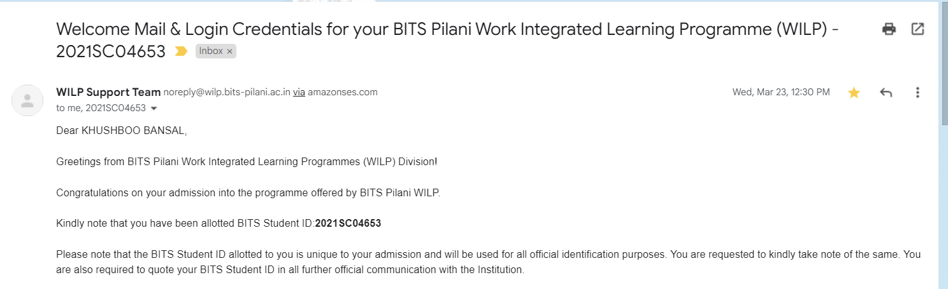Viewport: 948px width, 289px height.
Task: Open the three-dot More options menu
Action: tap(917, 93)
